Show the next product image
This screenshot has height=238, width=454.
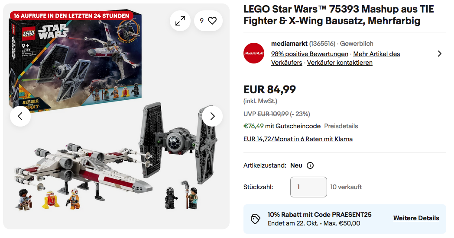[212, 116]
